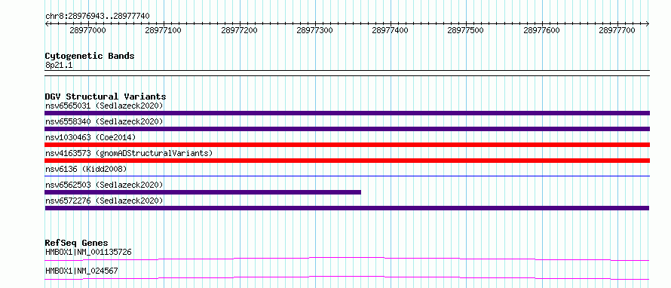Open nsv1030463 (Coe2014) variant label

click(90, 137)
